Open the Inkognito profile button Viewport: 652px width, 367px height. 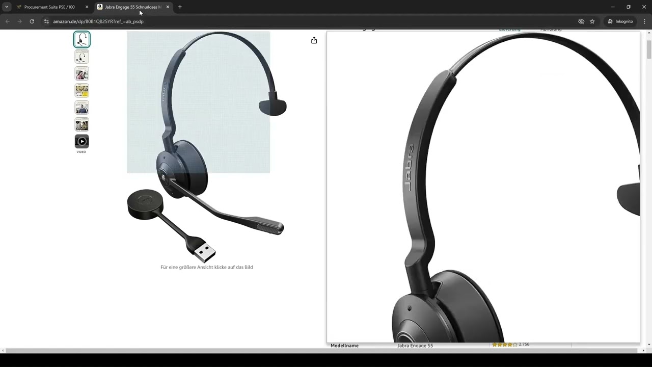(x=620, y=21)
